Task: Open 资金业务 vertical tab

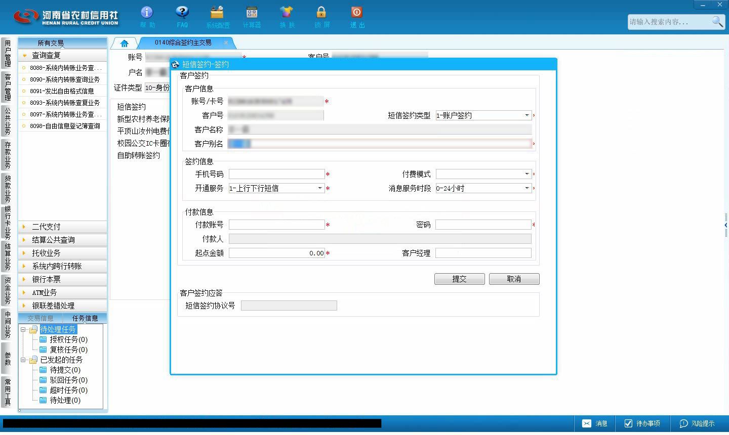Action: (x=8, y=290)
